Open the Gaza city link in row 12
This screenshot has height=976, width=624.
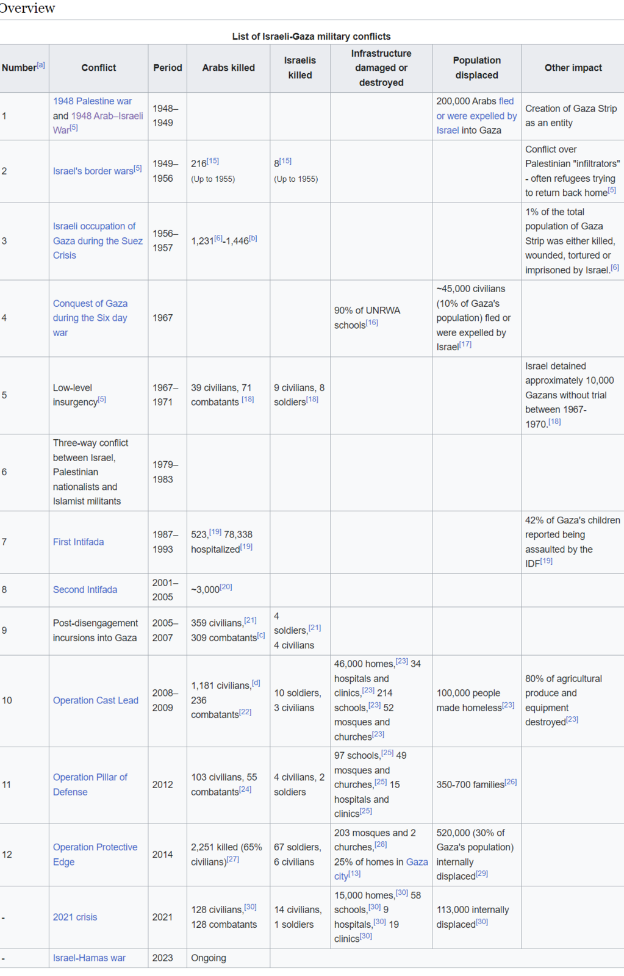[417, 862]
